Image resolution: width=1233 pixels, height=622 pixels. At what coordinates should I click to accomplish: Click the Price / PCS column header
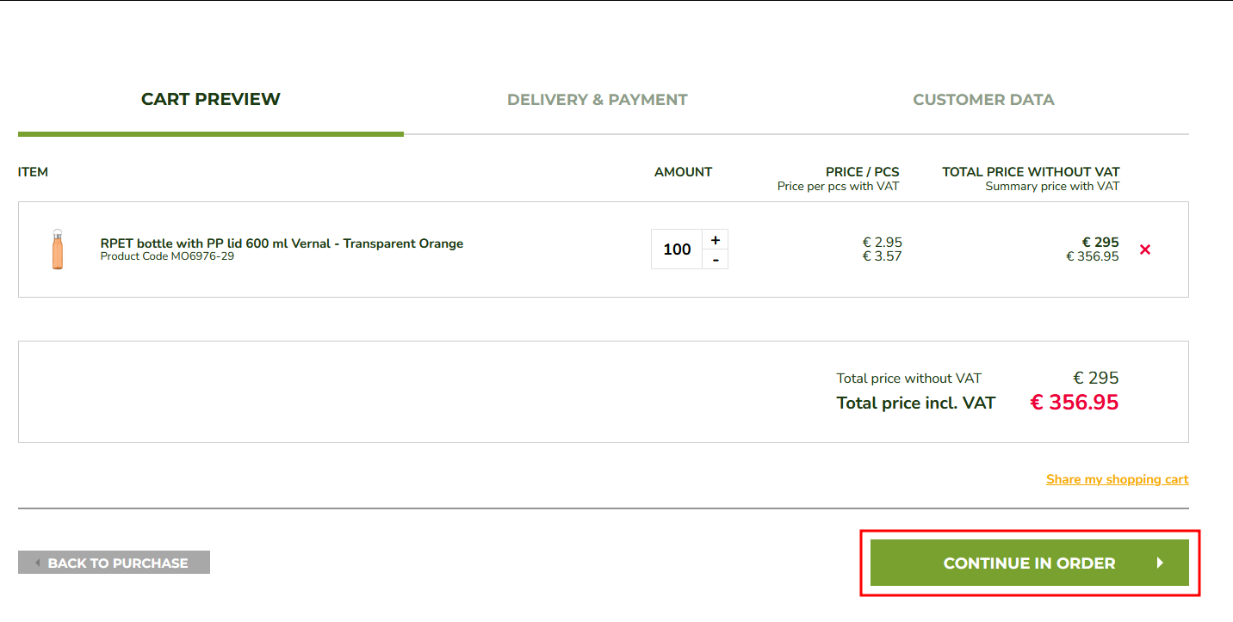(862, 172)
